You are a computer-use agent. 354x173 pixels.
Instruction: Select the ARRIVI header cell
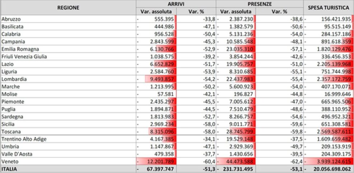click(x=176, y=4)
